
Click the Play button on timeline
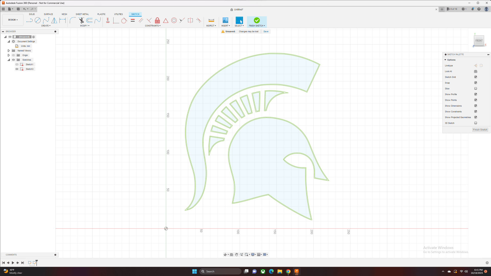point(13,263)
